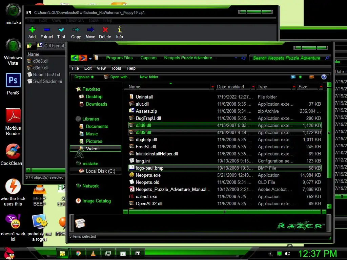The image size is (347, 260).
Task: Select the Assets.zip file
Action: pyautogui.click(x=225, y=111)
